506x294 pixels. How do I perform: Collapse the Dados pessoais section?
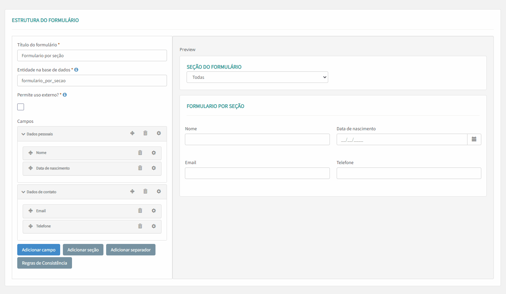[23, 134]
